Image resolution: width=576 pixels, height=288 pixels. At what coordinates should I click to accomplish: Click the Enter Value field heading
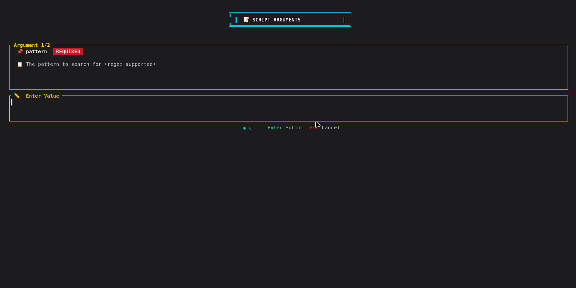click(43, 96)
